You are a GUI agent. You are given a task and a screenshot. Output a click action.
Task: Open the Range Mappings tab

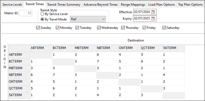pyautogui.click(x=133, y=5)
